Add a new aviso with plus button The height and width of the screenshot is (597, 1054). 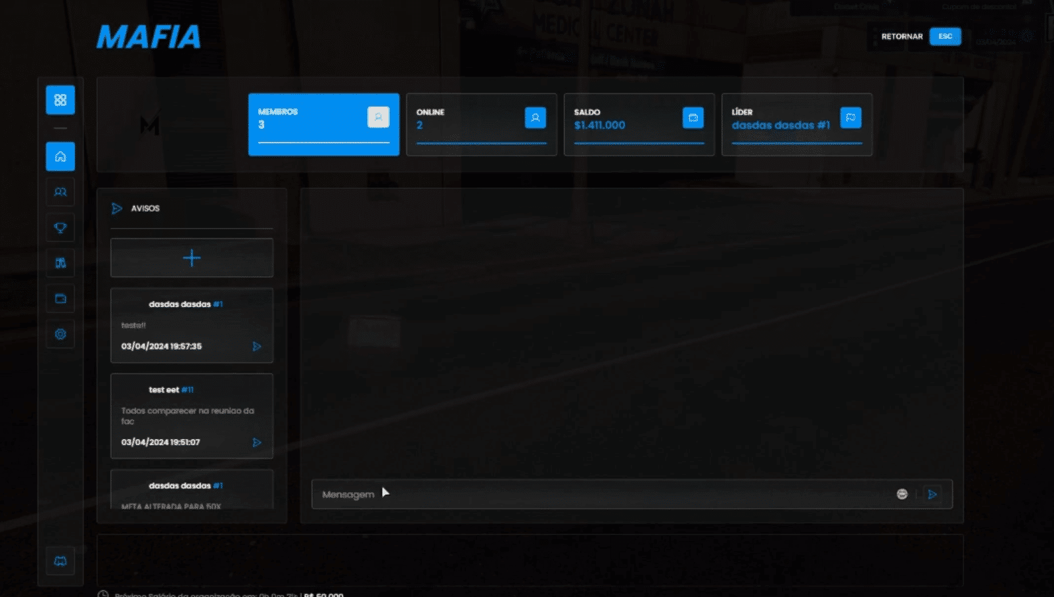point(192,258)
